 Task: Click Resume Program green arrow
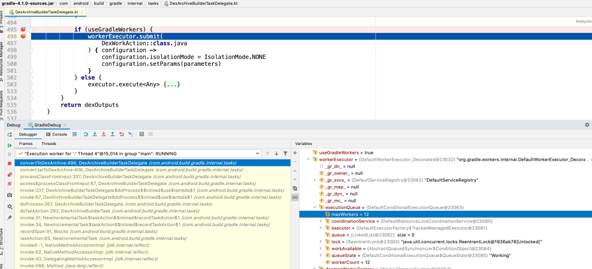pyautogui.click(x=9, y=145)
